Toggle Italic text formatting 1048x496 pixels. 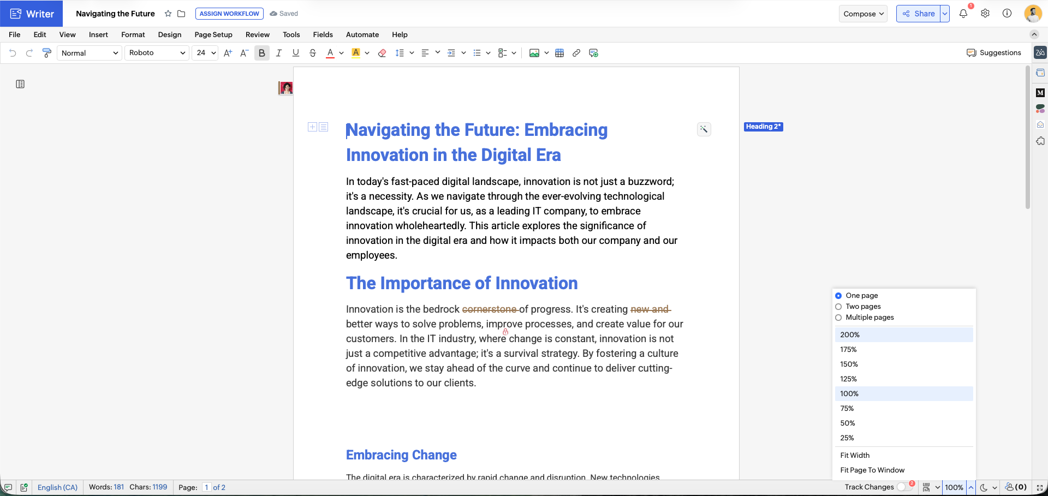click(x=278, y=53)
